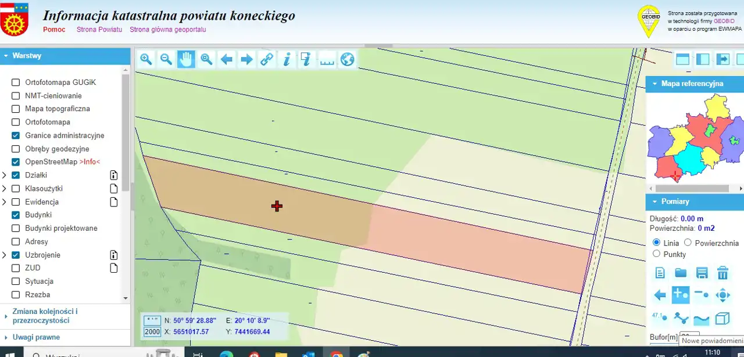Select the zoom out magnifier tool
This screenshot has height=357, width=744.
pyautogui.click(x=166, y=59)
